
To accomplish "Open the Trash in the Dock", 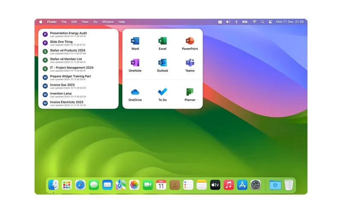I will coord(289,185).
